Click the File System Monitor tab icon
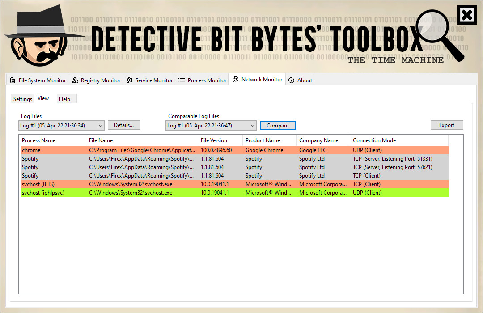This screenshot has height=313, width=483. pos(13,80)
